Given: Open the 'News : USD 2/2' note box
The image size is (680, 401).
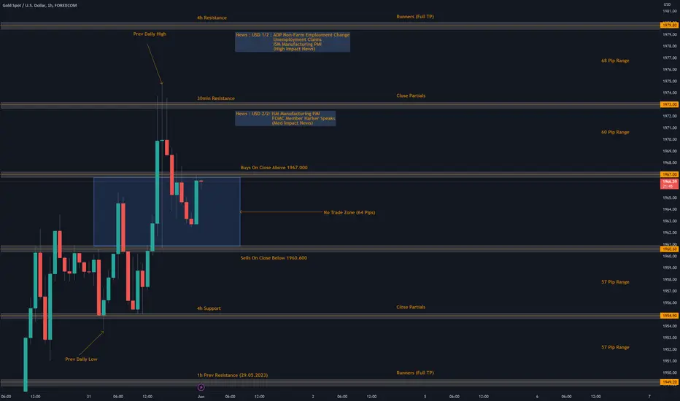Looking at the screenshot, I should pyautogui.click(x=285, y=118).
